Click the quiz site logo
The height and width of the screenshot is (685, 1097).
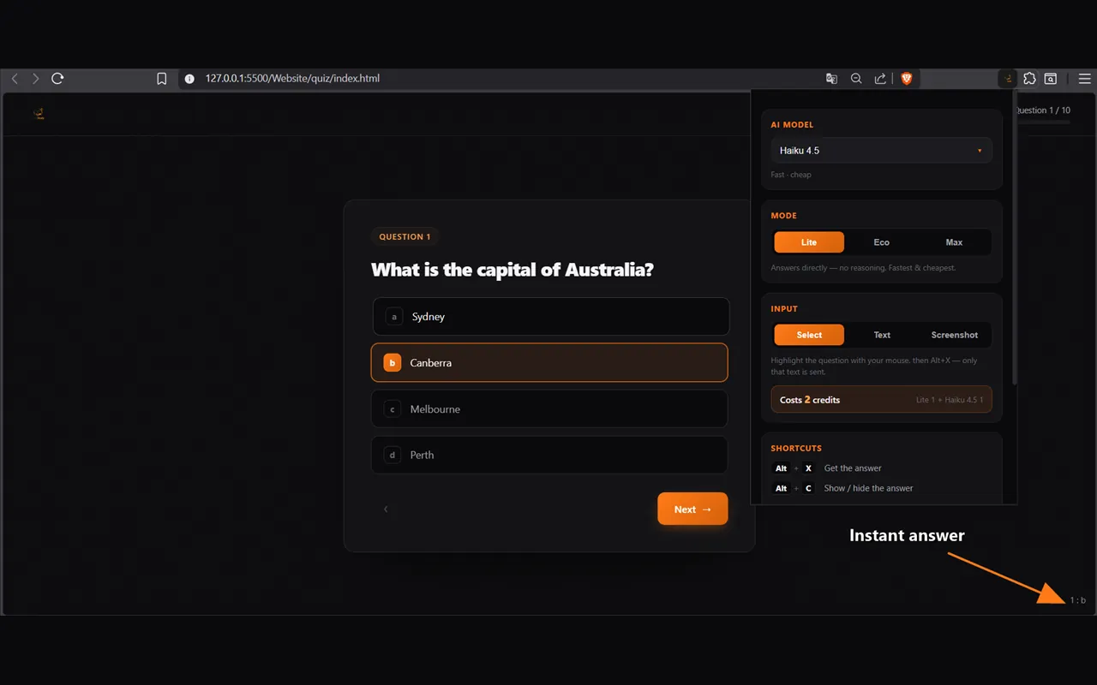pos(39,114)
